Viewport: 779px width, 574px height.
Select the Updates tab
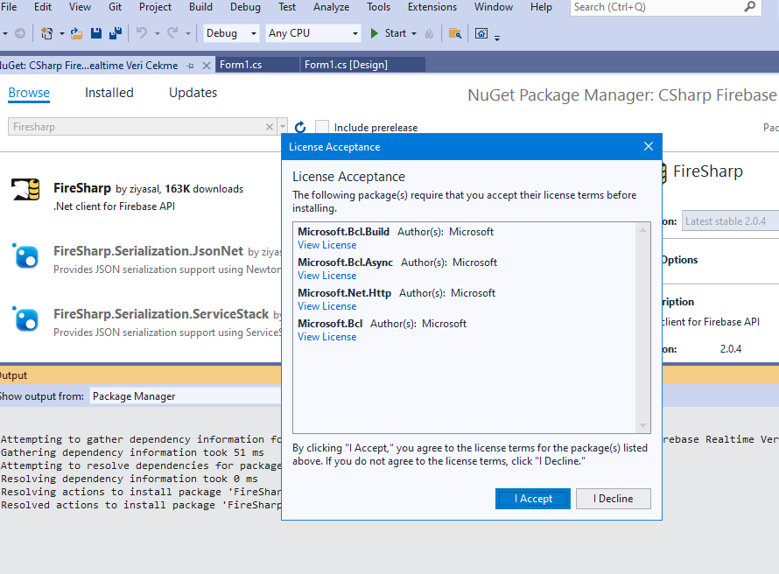coord(193,93)
